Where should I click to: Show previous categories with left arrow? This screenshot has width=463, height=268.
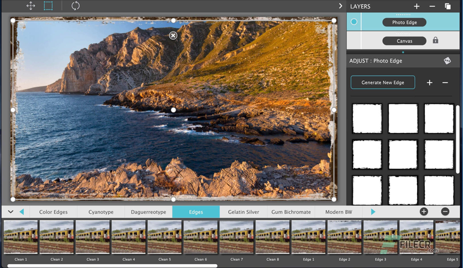click(22, 212)
